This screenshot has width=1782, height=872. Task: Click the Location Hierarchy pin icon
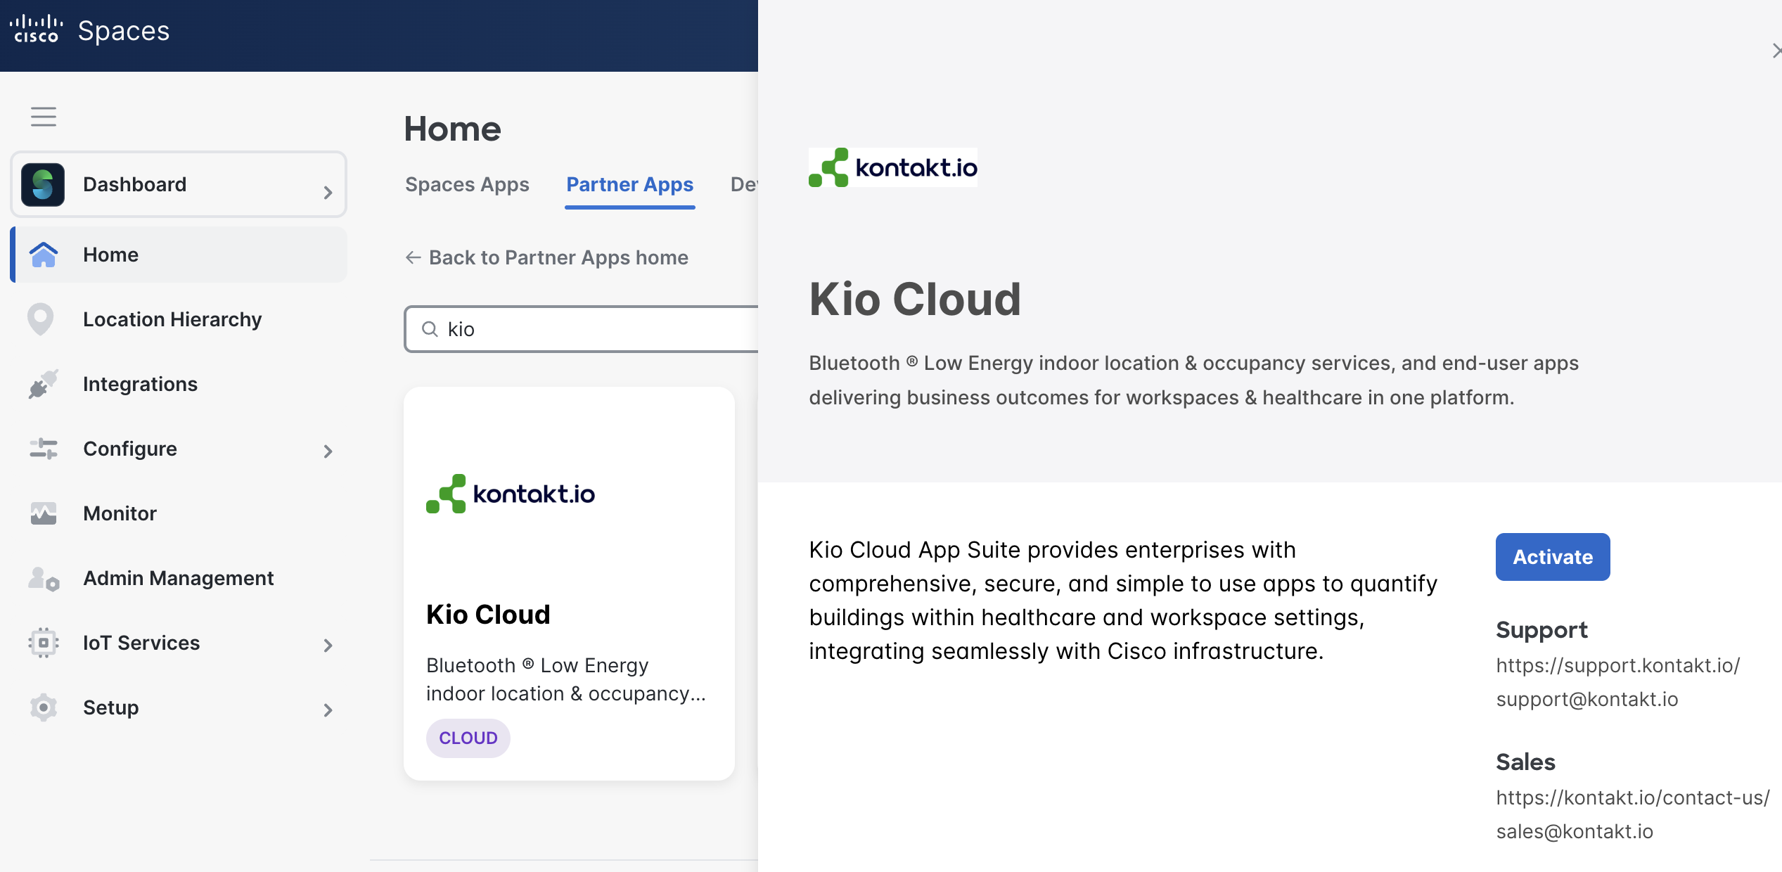tap(40, 319)
